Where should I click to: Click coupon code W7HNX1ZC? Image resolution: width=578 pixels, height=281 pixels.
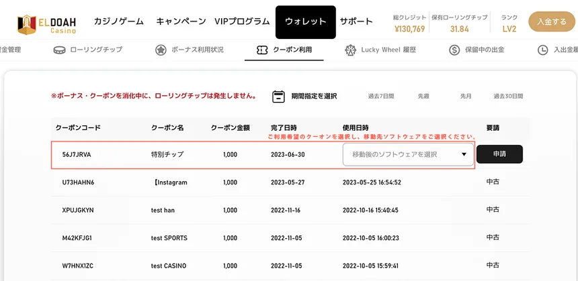(x=77, y=266)
